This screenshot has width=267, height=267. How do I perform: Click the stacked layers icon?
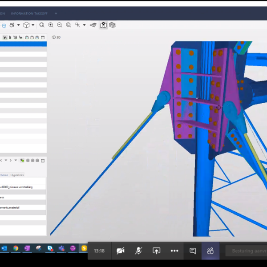pos(112,25)
